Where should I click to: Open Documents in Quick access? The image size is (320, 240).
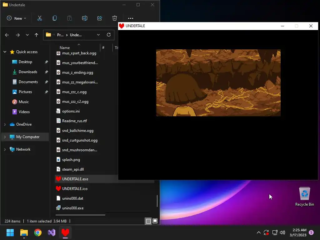pos(28,82)
